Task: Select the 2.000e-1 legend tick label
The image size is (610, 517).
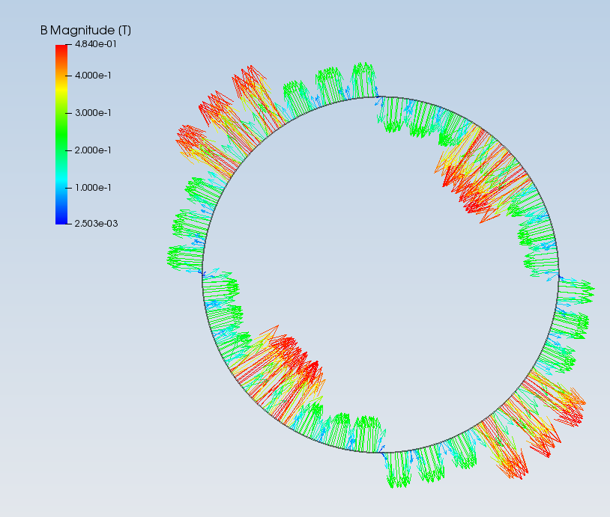Action: tap(94, 150)
